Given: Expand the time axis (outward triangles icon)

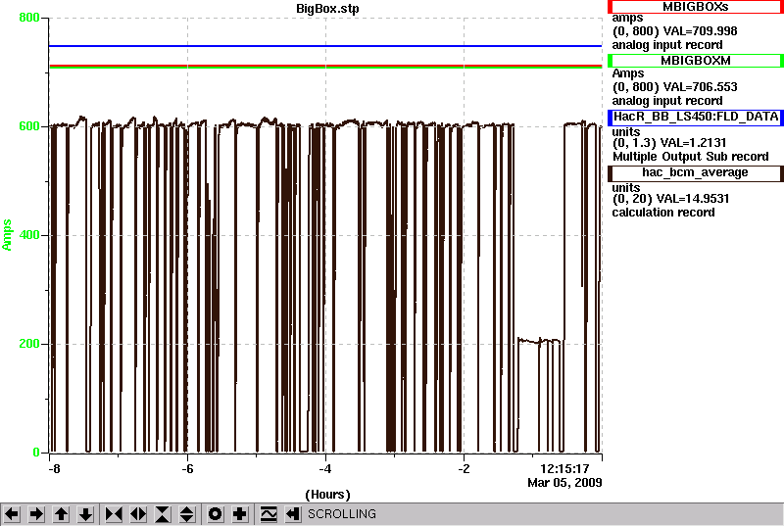Looking at the screenshot, I should pyautogui.click(x=138, y=514).
